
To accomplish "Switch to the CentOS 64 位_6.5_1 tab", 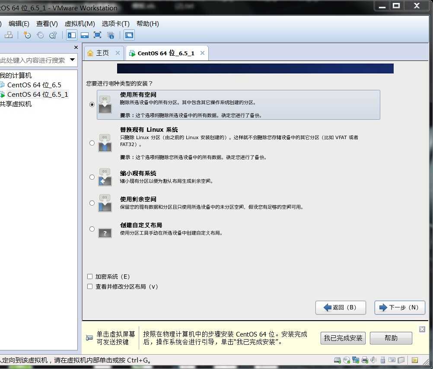I will pos(167,53).
